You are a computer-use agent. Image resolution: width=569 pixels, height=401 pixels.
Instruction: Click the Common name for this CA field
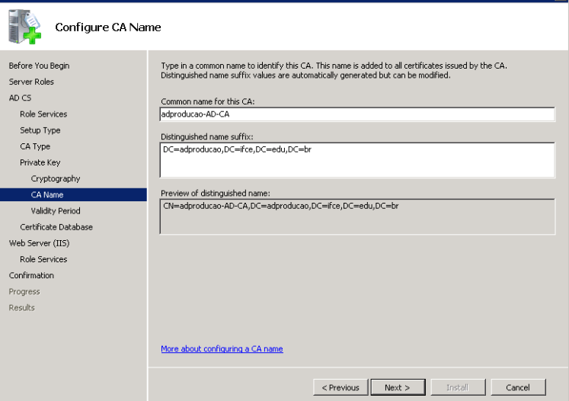pyautogui.click(x=357, y=114)
